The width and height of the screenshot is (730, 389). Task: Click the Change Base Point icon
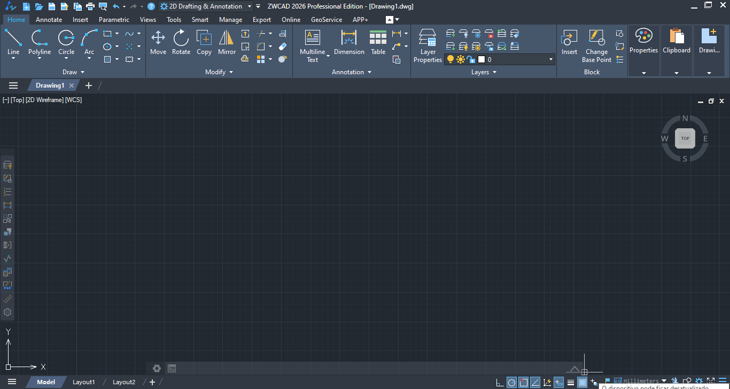click(596, 39)
